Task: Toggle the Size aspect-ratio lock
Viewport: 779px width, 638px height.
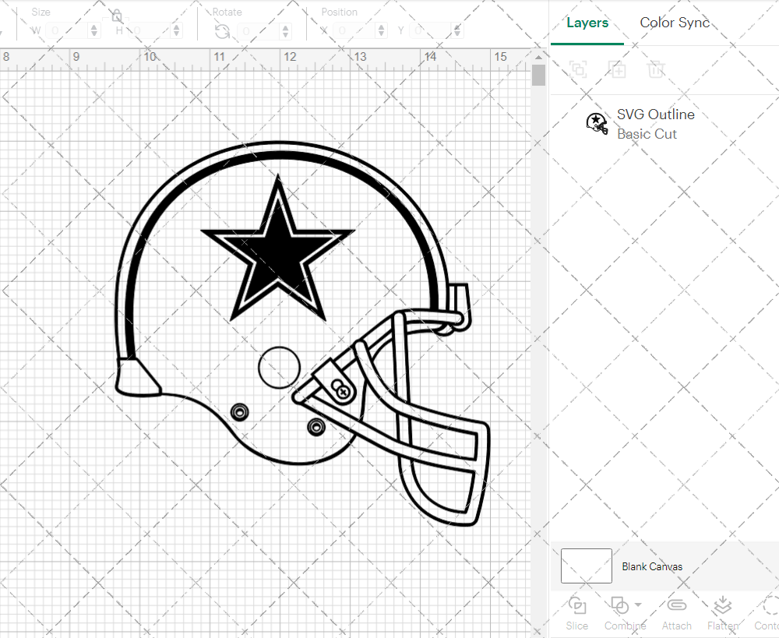Action: [115, 15]
